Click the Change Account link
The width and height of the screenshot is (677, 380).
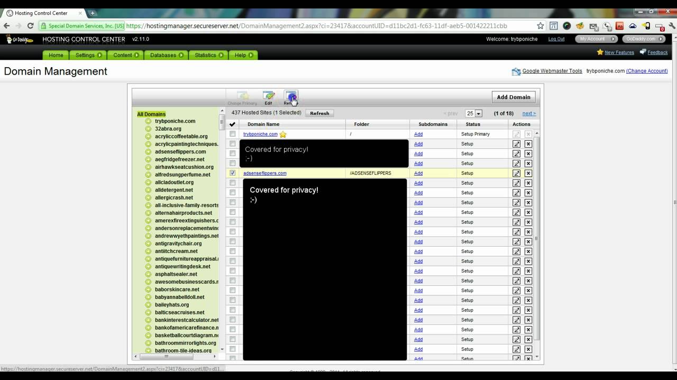tap(647, 71)
